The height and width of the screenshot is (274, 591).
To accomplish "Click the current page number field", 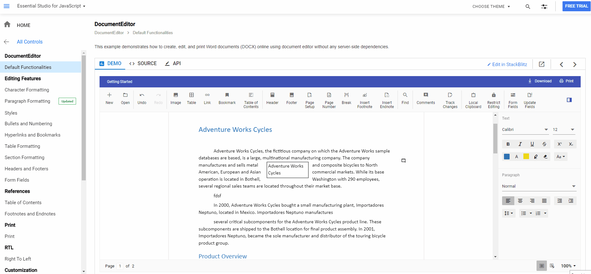I will click(x=120, y=266).
